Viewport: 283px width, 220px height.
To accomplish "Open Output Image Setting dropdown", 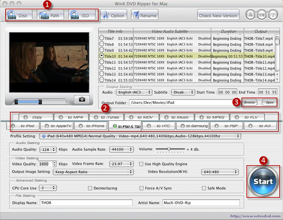I will [x=93, y=172].
